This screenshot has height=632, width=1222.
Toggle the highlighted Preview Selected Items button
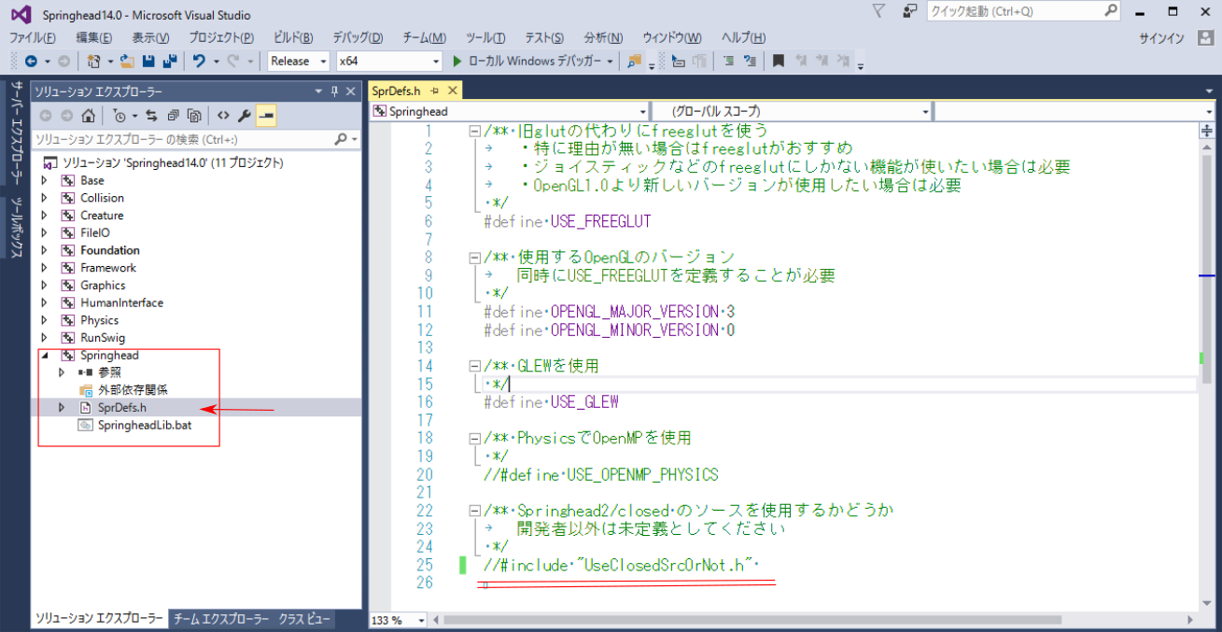(266, 116)
